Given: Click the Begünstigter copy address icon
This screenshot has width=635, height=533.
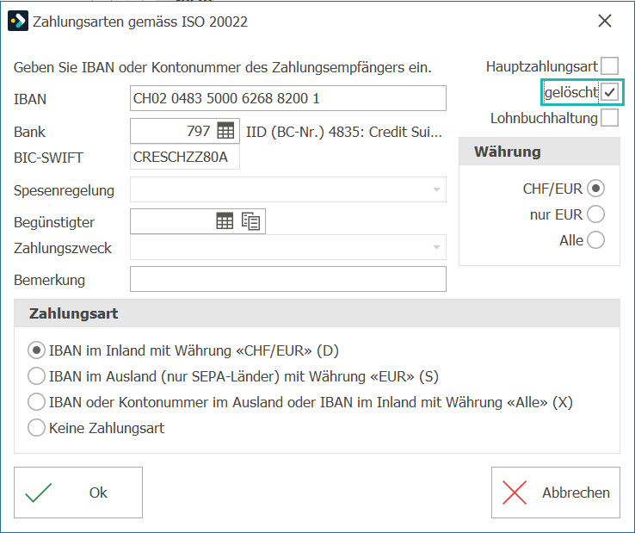Looking at the screenshot, I should tap(250, 221).
